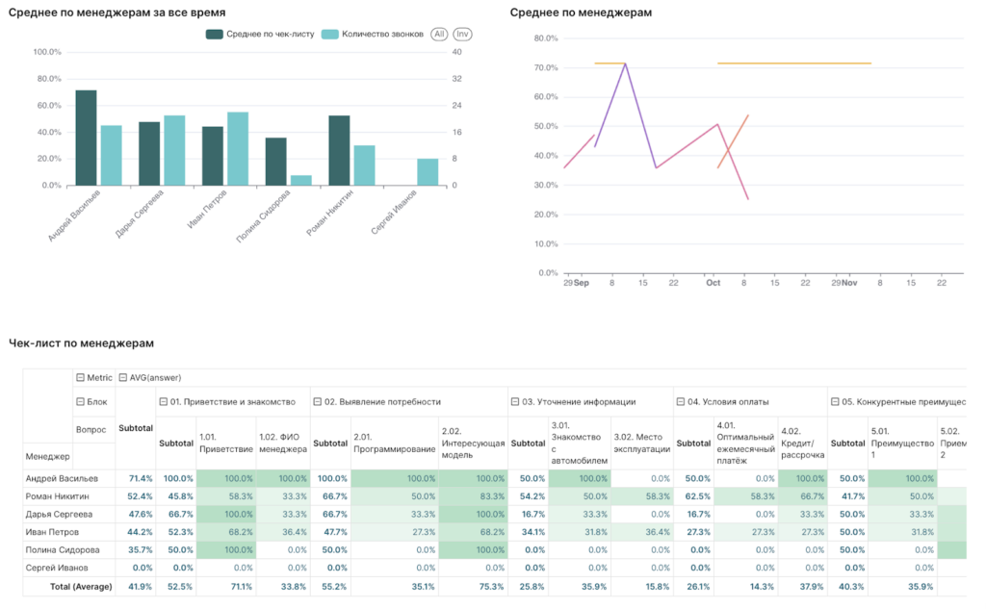Collapse the '01. Приветствие и знакомство' block
This screenshot has width=986, height=609.
coord(163,401)
